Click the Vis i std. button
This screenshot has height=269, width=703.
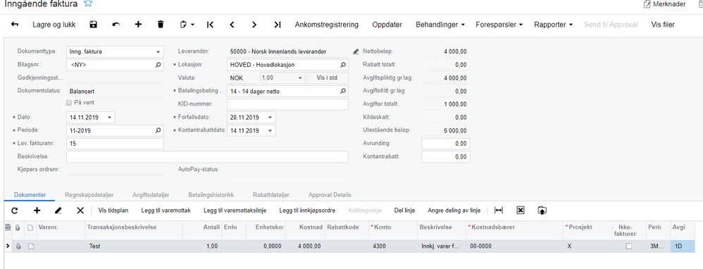tap(328, 78)
